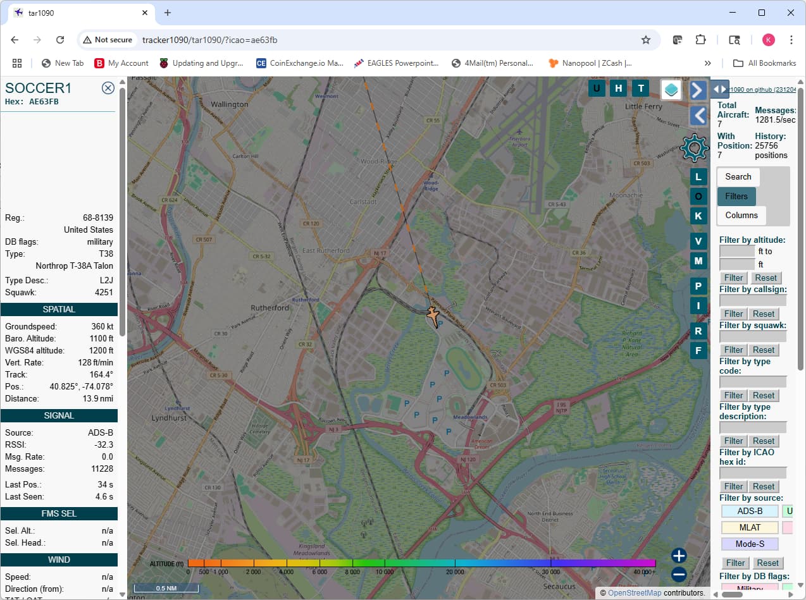The image size is (806, 600).
Task: Open the All Bookmarks folder
Action: (764, 63)
